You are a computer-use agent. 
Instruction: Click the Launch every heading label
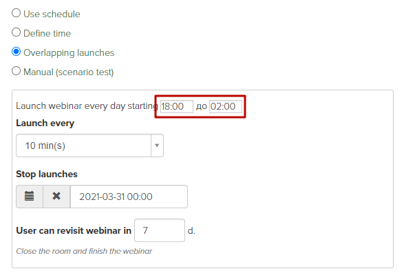pos(45,123)
